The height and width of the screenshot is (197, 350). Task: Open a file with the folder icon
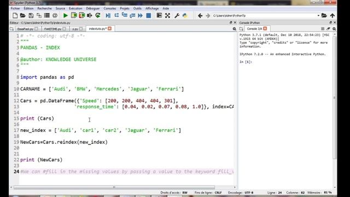[23, 16]
